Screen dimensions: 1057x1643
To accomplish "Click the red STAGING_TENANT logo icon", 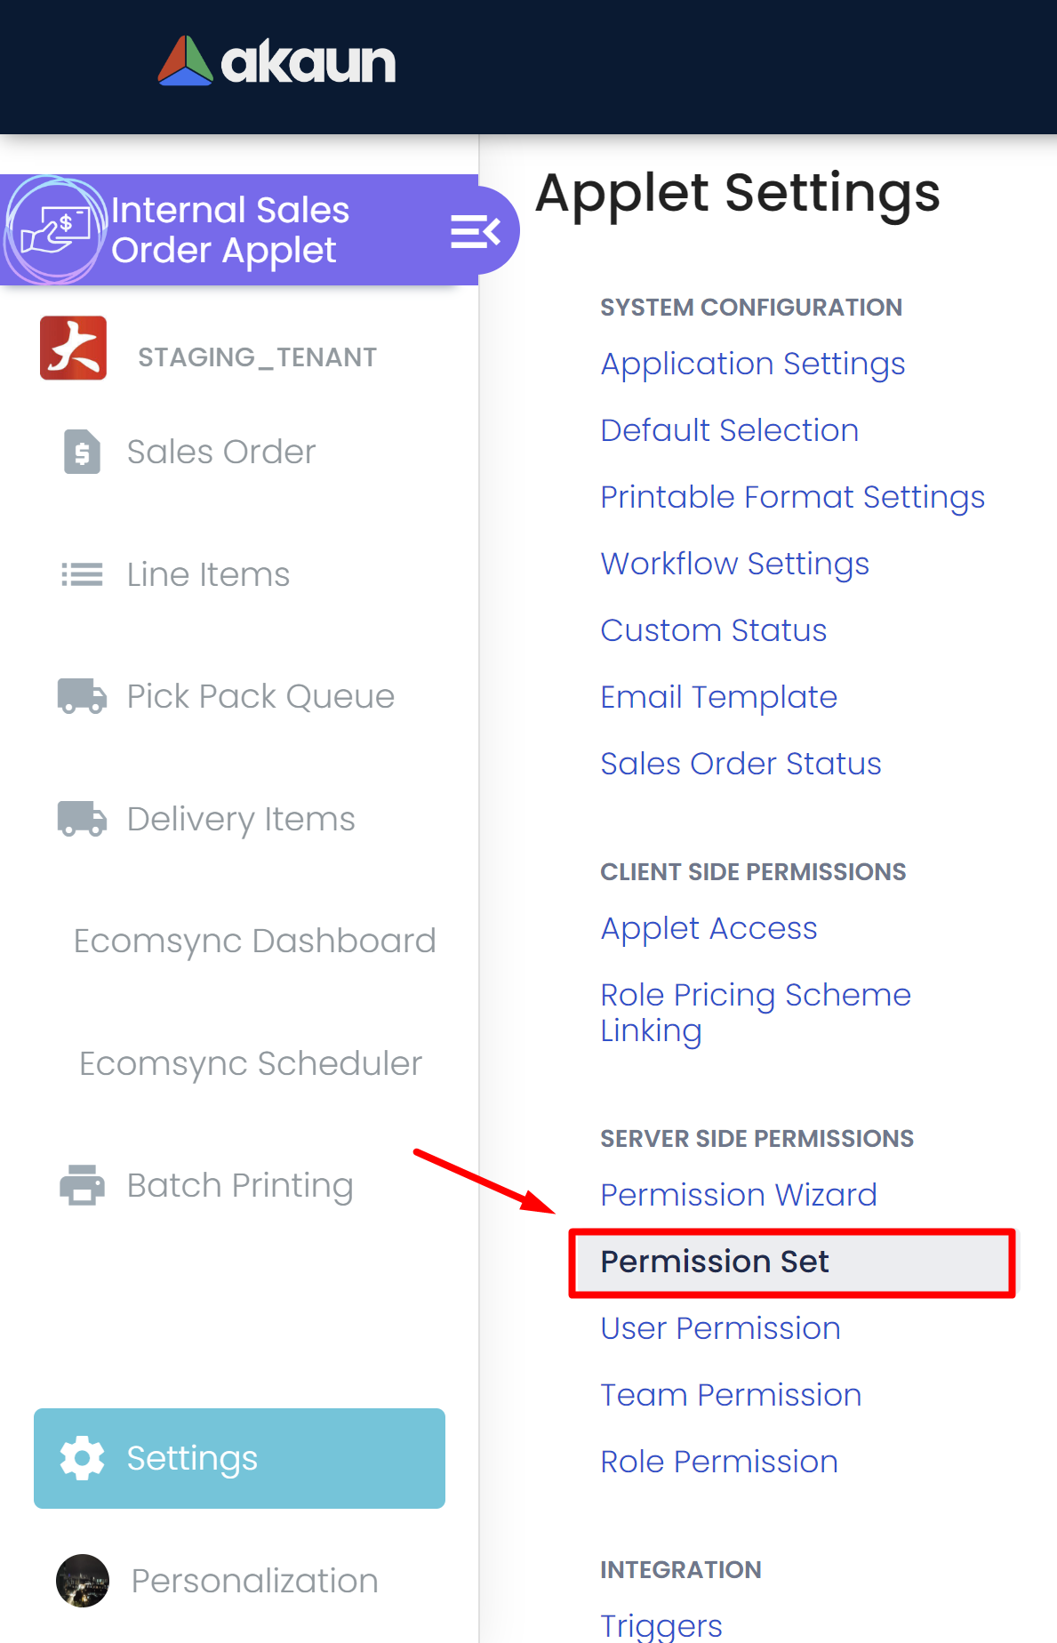I will pyautogui.click(x=73, y=348).
